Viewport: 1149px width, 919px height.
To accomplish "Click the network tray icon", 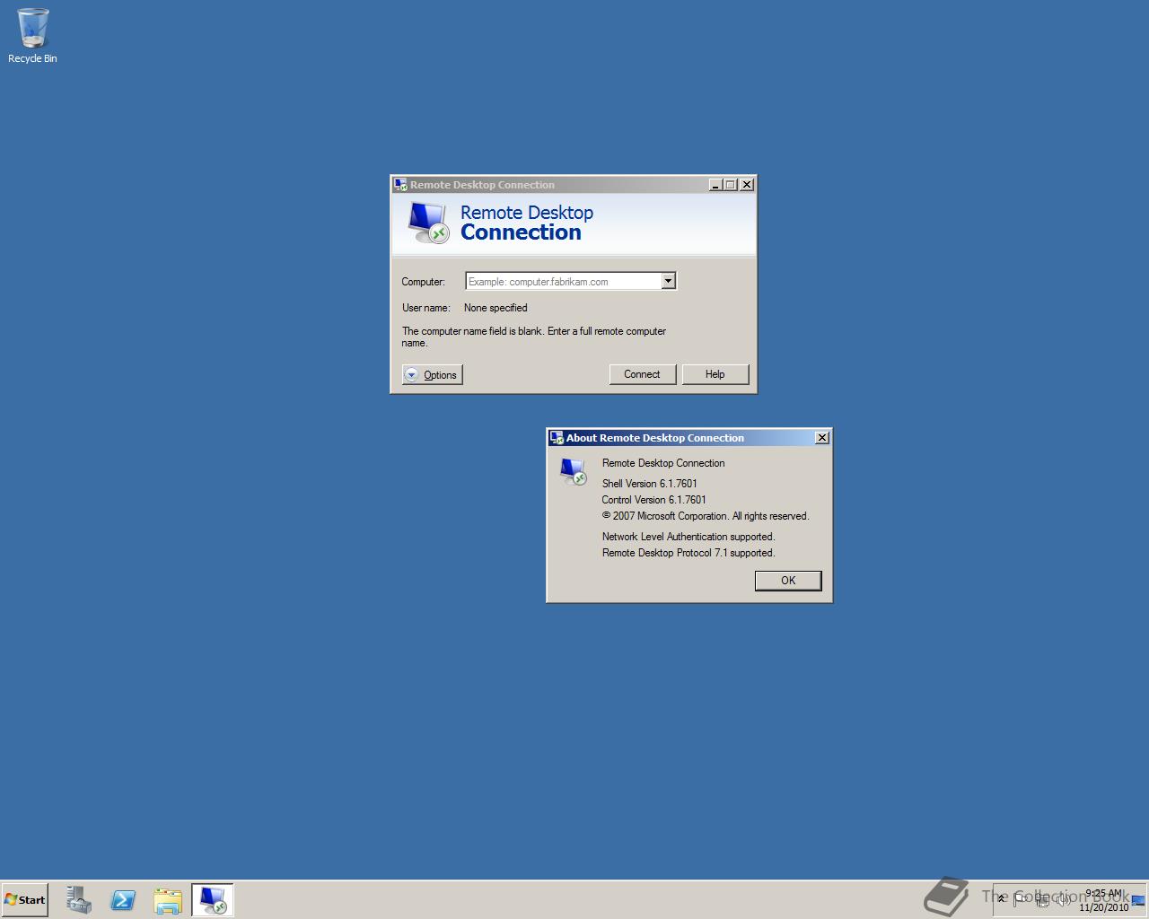I will coord(1041,899).
